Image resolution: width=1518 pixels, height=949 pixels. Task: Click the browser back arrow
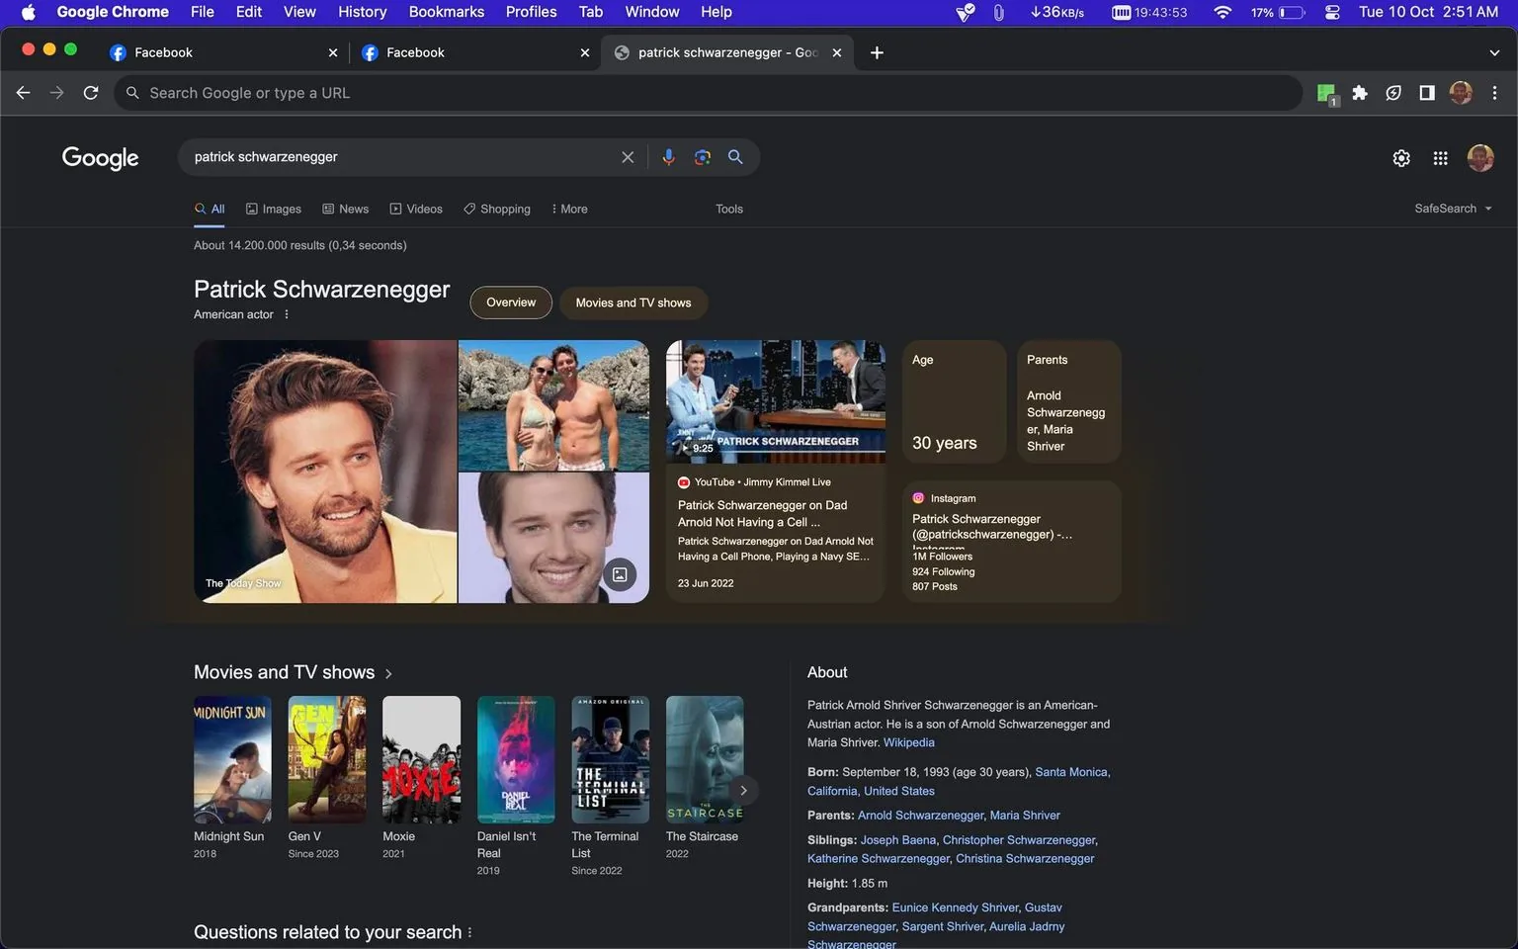(x=23, y=92)
